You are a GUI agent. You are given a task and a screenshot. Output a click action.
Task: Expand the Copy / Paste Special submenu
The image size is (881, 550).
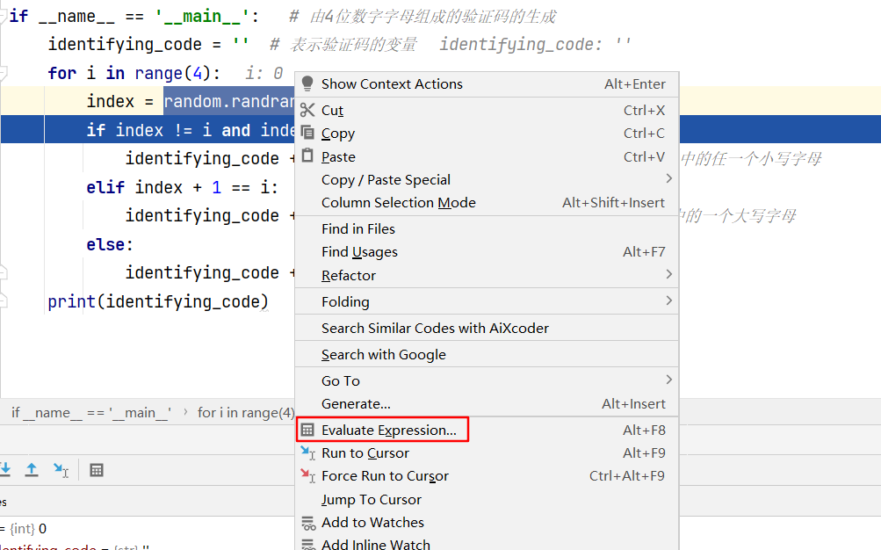click(386, 179)
